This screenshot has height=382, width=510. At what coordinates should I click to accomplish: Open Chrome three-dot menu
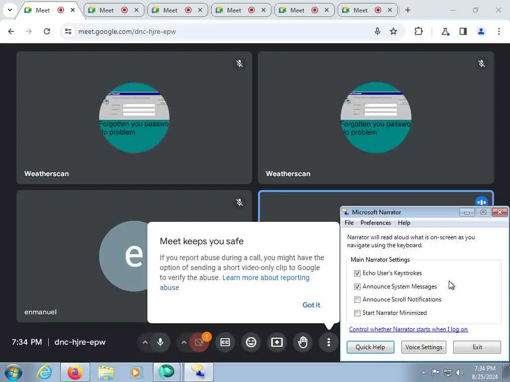[499, 31]
